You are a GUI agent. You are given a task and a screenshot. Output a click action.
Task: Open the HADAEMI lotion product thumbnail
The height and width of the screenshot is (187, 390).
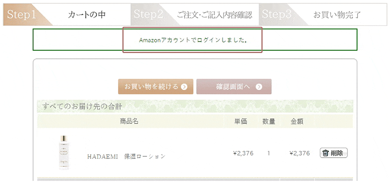tap(65, 153)
